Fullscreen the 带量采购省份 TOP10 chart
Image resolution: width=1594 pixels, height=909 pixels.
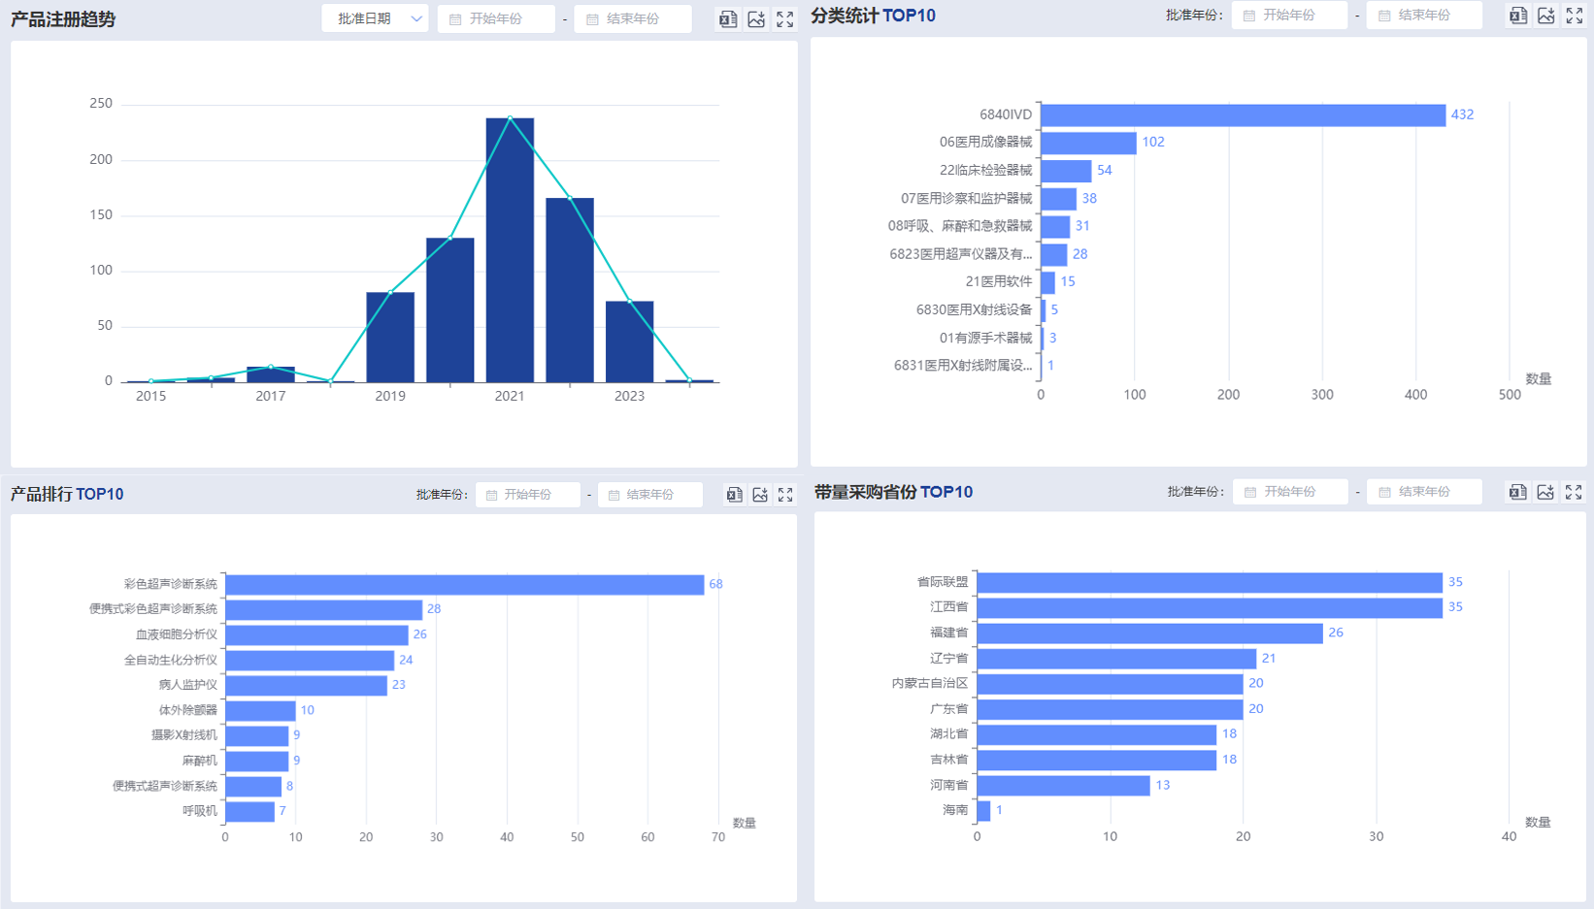point(1574,492)
